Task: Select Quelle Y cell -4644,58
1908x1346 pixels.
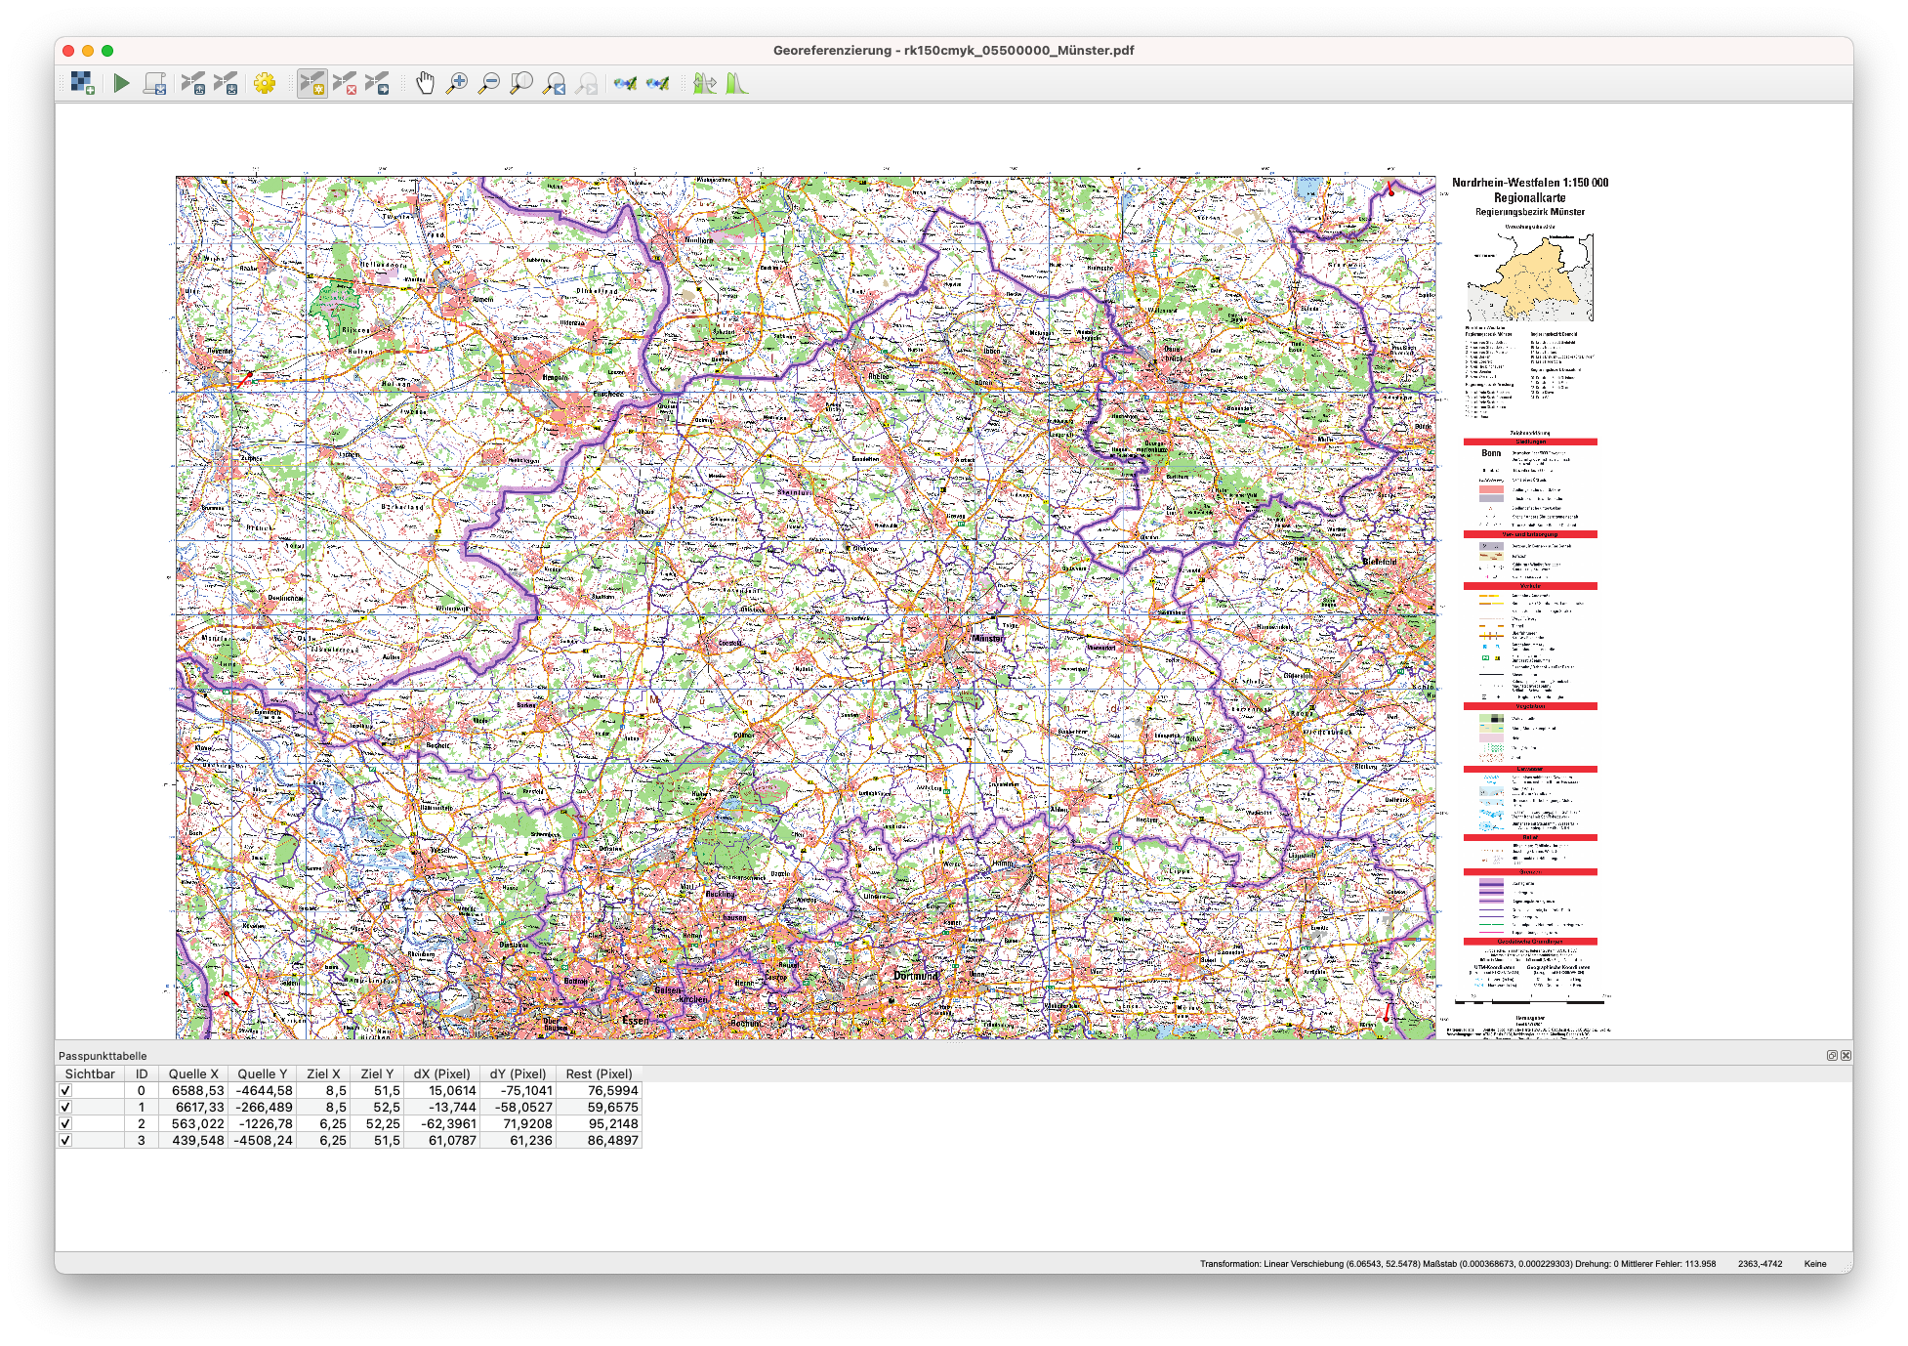Action: tap(262, 1090)
